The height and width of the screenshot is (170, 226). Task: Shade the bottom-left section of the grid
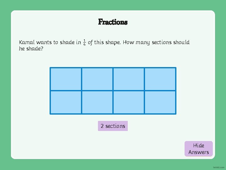[x=66, y=102]
